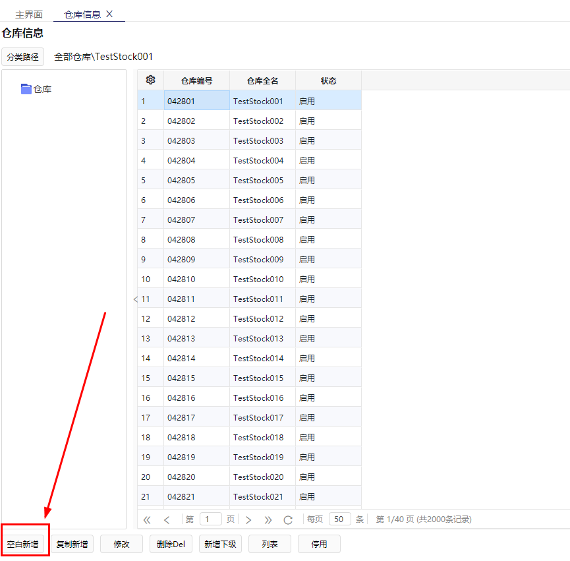The height and width of the screenshot is (561, 570).
Task: Close the 仓库信息 tab
Action: coord(109,14)
